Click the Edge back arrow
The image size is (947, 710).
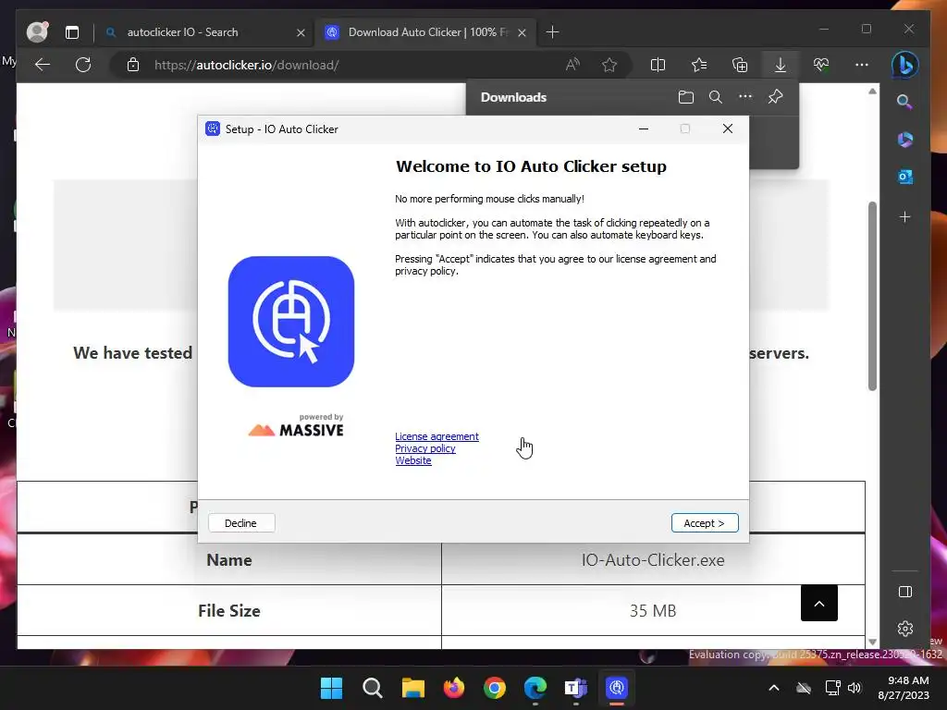43,65
